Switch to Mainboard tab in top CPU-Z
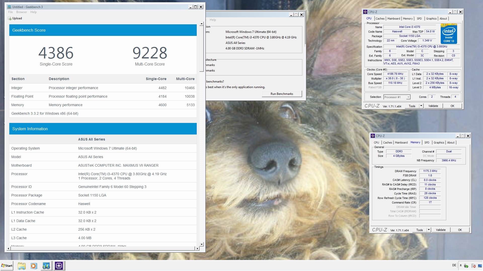Image resolution: width=483 pixels, height=271 pixels. tap(394, 19)
